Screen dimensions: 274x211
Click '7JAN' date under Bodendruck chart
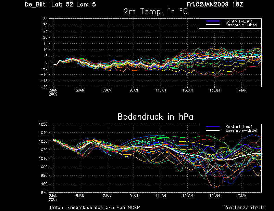(107, 196)
